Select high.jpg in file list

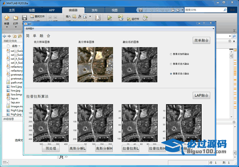(16, 114)
